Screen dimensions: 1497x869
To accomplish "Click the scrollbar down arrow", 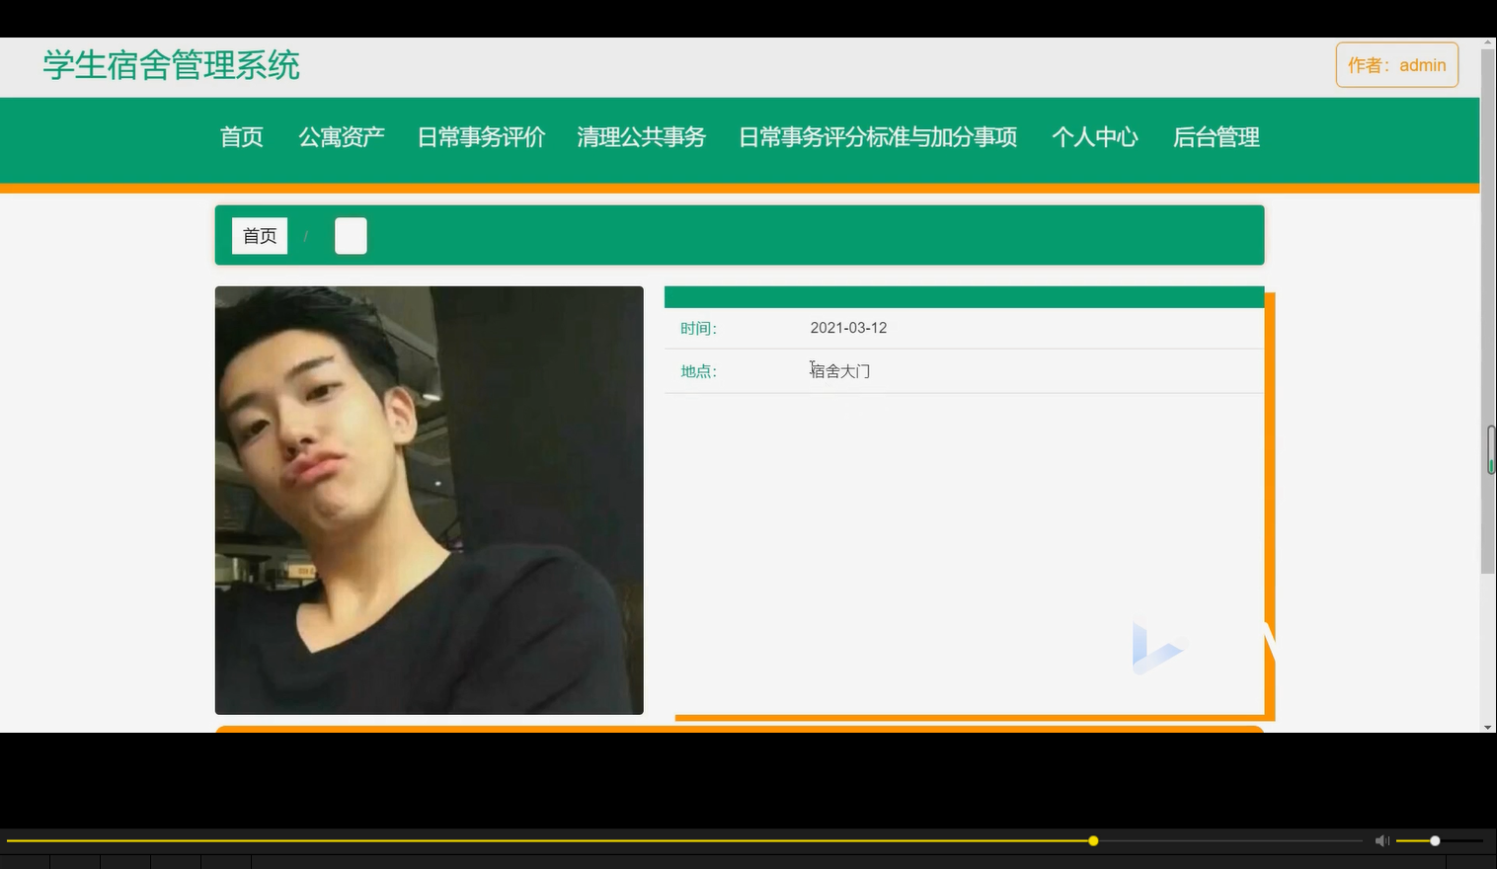I will click(x=1489, y=727).
